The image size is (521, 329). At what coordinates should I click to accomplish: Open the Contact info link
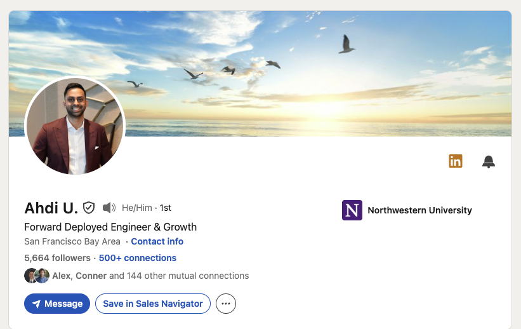click(157, 241)
